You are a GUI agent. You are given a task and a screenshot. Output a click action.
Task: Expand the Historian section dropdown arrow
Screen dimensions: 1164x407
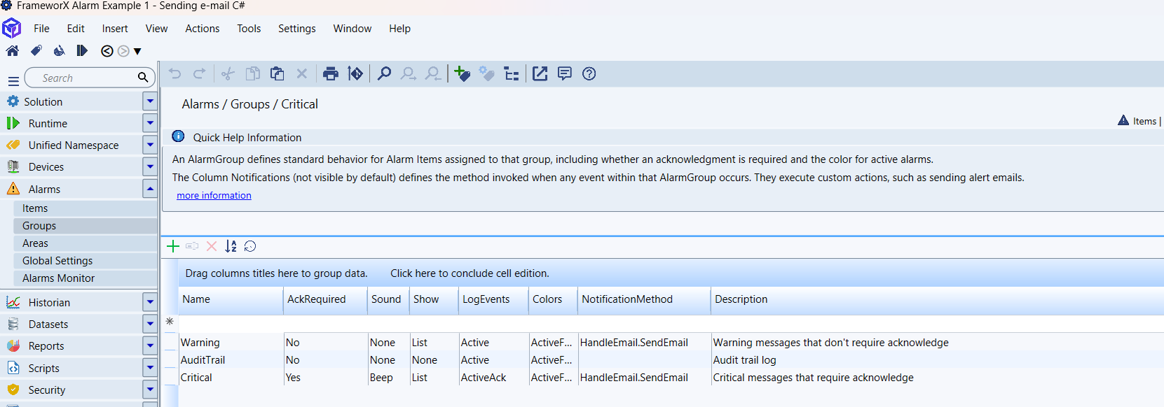(150, 302)
